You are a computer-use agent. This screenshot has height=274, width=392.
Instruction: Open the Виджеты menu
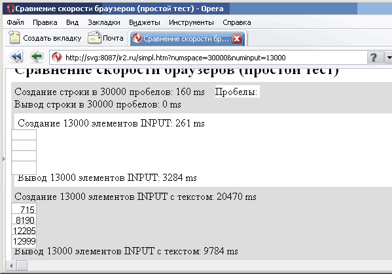click(145, 22)
